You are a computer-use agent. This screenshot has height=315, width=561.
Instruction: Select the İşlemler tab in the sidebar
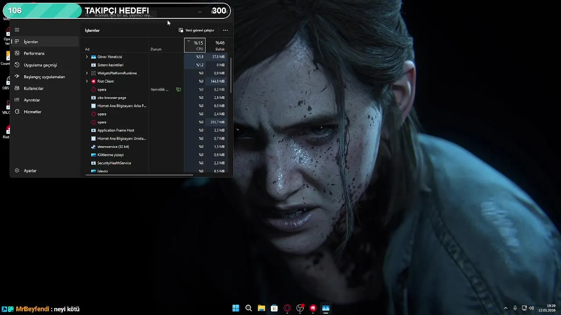tap(45, 42)
